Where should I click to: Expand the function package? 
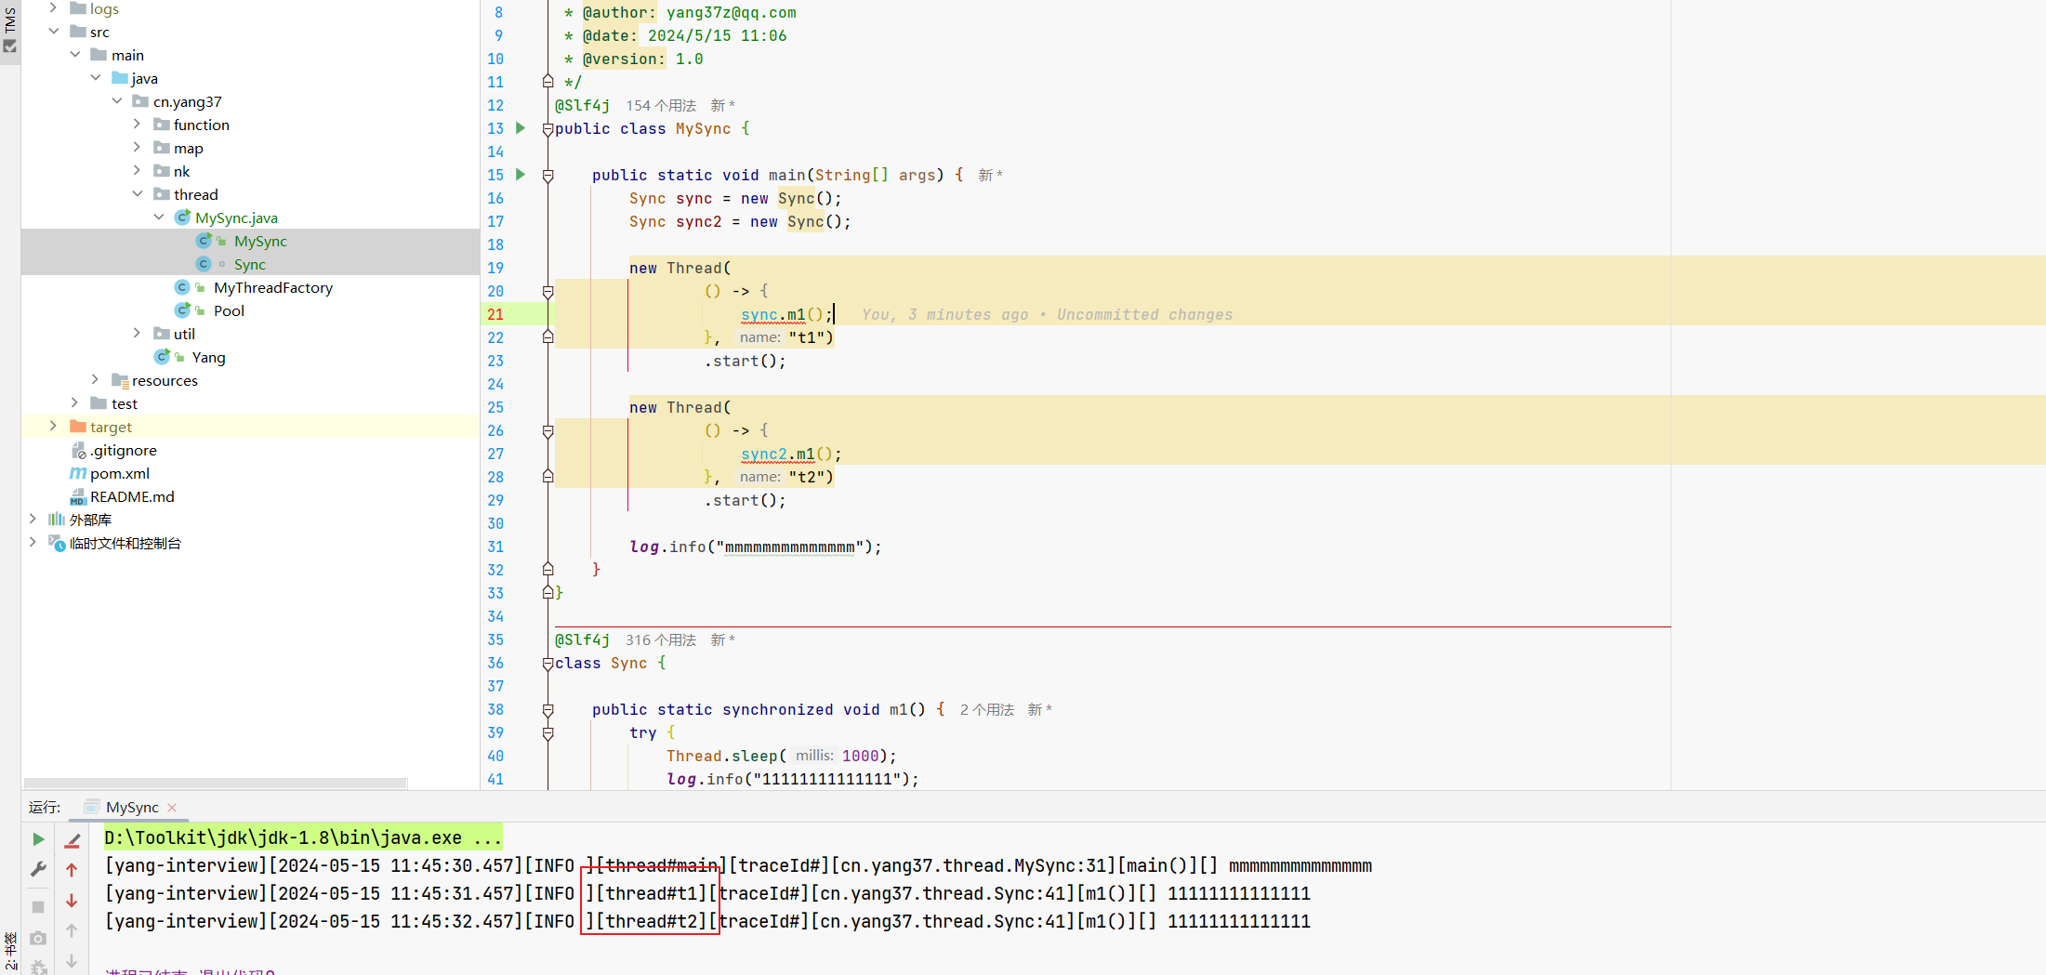point(138,124)
